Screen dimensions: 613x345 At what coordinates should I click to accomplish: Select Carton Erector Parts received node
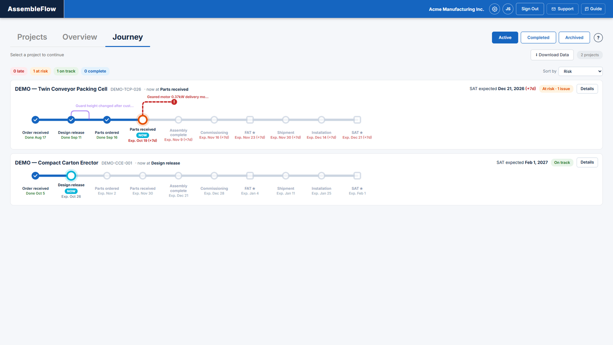click(143, 176)
